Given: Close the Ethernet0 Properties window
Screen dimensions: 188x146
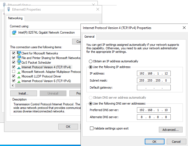Looking at the screenshot, I should (98, 9).
